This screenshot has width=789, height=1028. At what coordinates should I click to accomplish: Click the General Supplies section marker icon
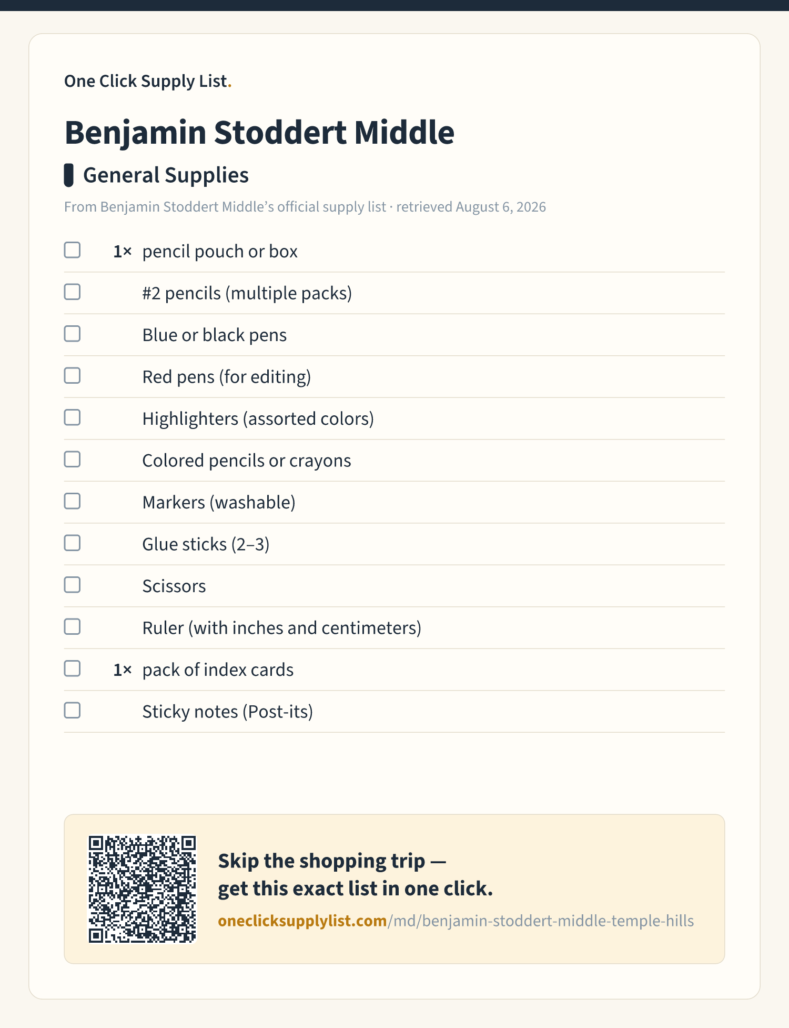tap(68, 175)
